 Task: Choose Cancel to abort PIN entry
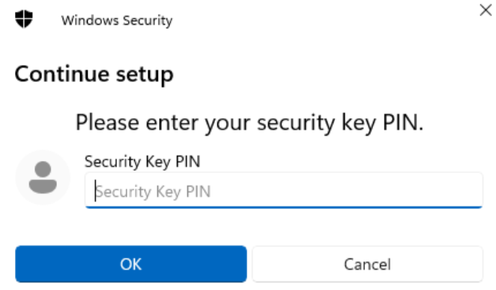pos(368,264)
